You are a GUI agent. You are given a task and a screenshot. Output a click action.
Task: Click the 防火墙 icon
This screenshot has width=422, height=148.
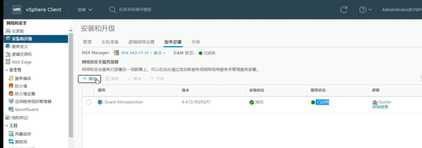(x=11, y=86)
